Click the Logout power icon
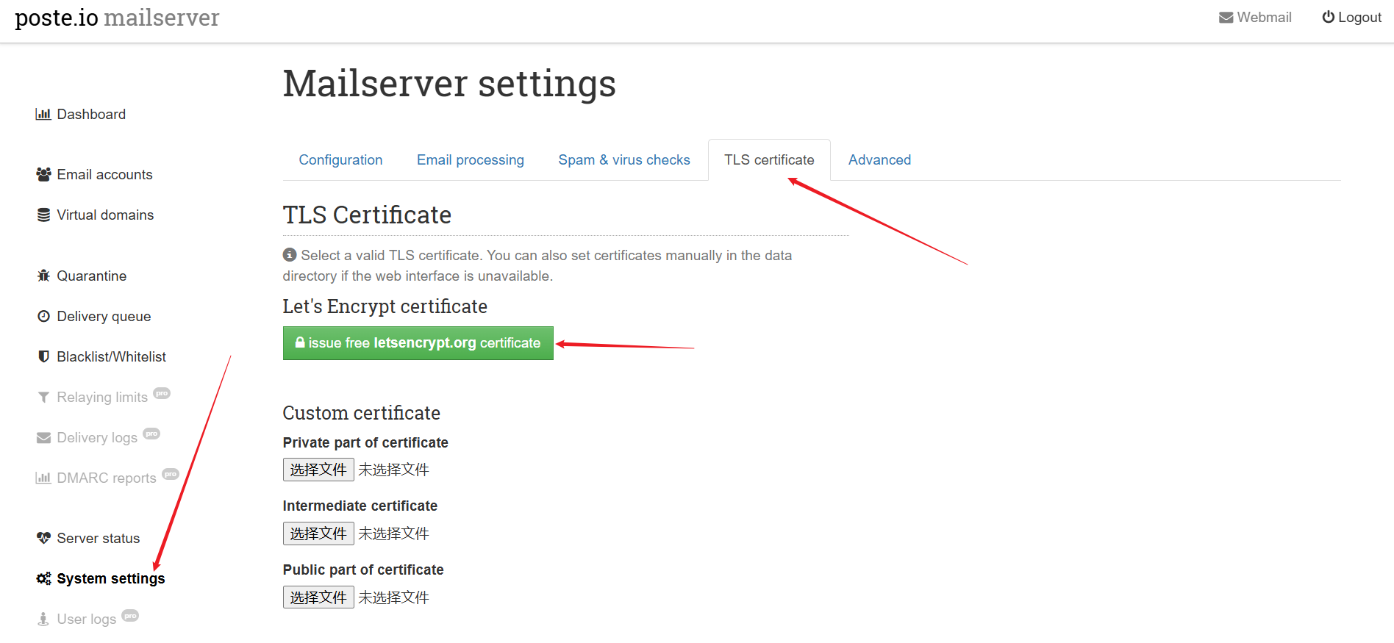This screenshot has width=1394, height=643. (1328, 17)
